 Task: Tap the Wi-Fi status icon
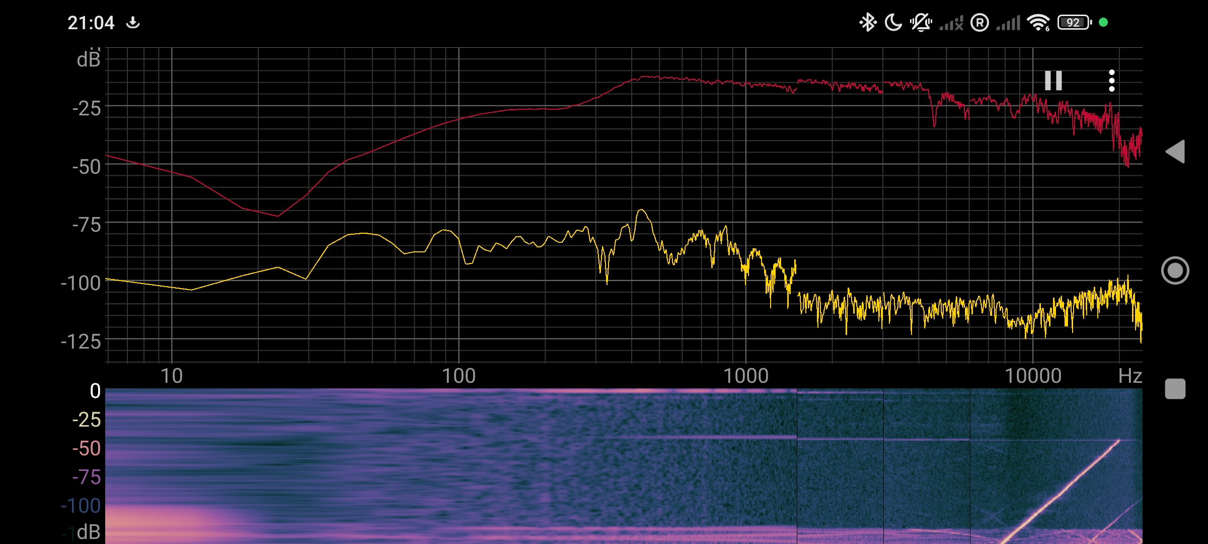1038,23
